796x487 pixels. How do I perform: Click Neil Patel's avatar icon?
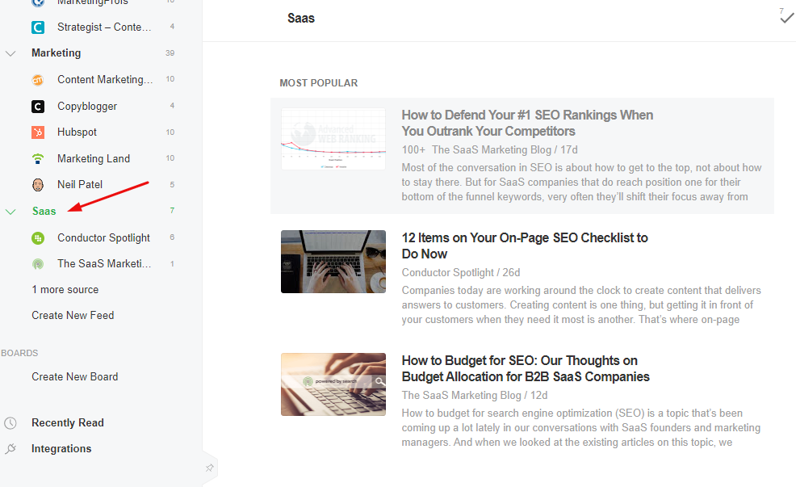coord(38,185)
